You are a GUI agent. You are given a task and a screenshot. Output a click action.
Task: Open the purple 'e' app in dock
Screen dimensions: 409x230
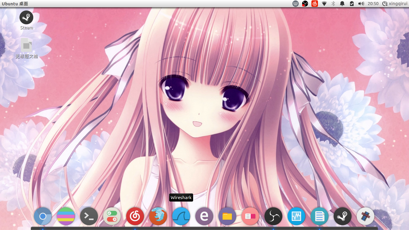[x=204, y=216]
